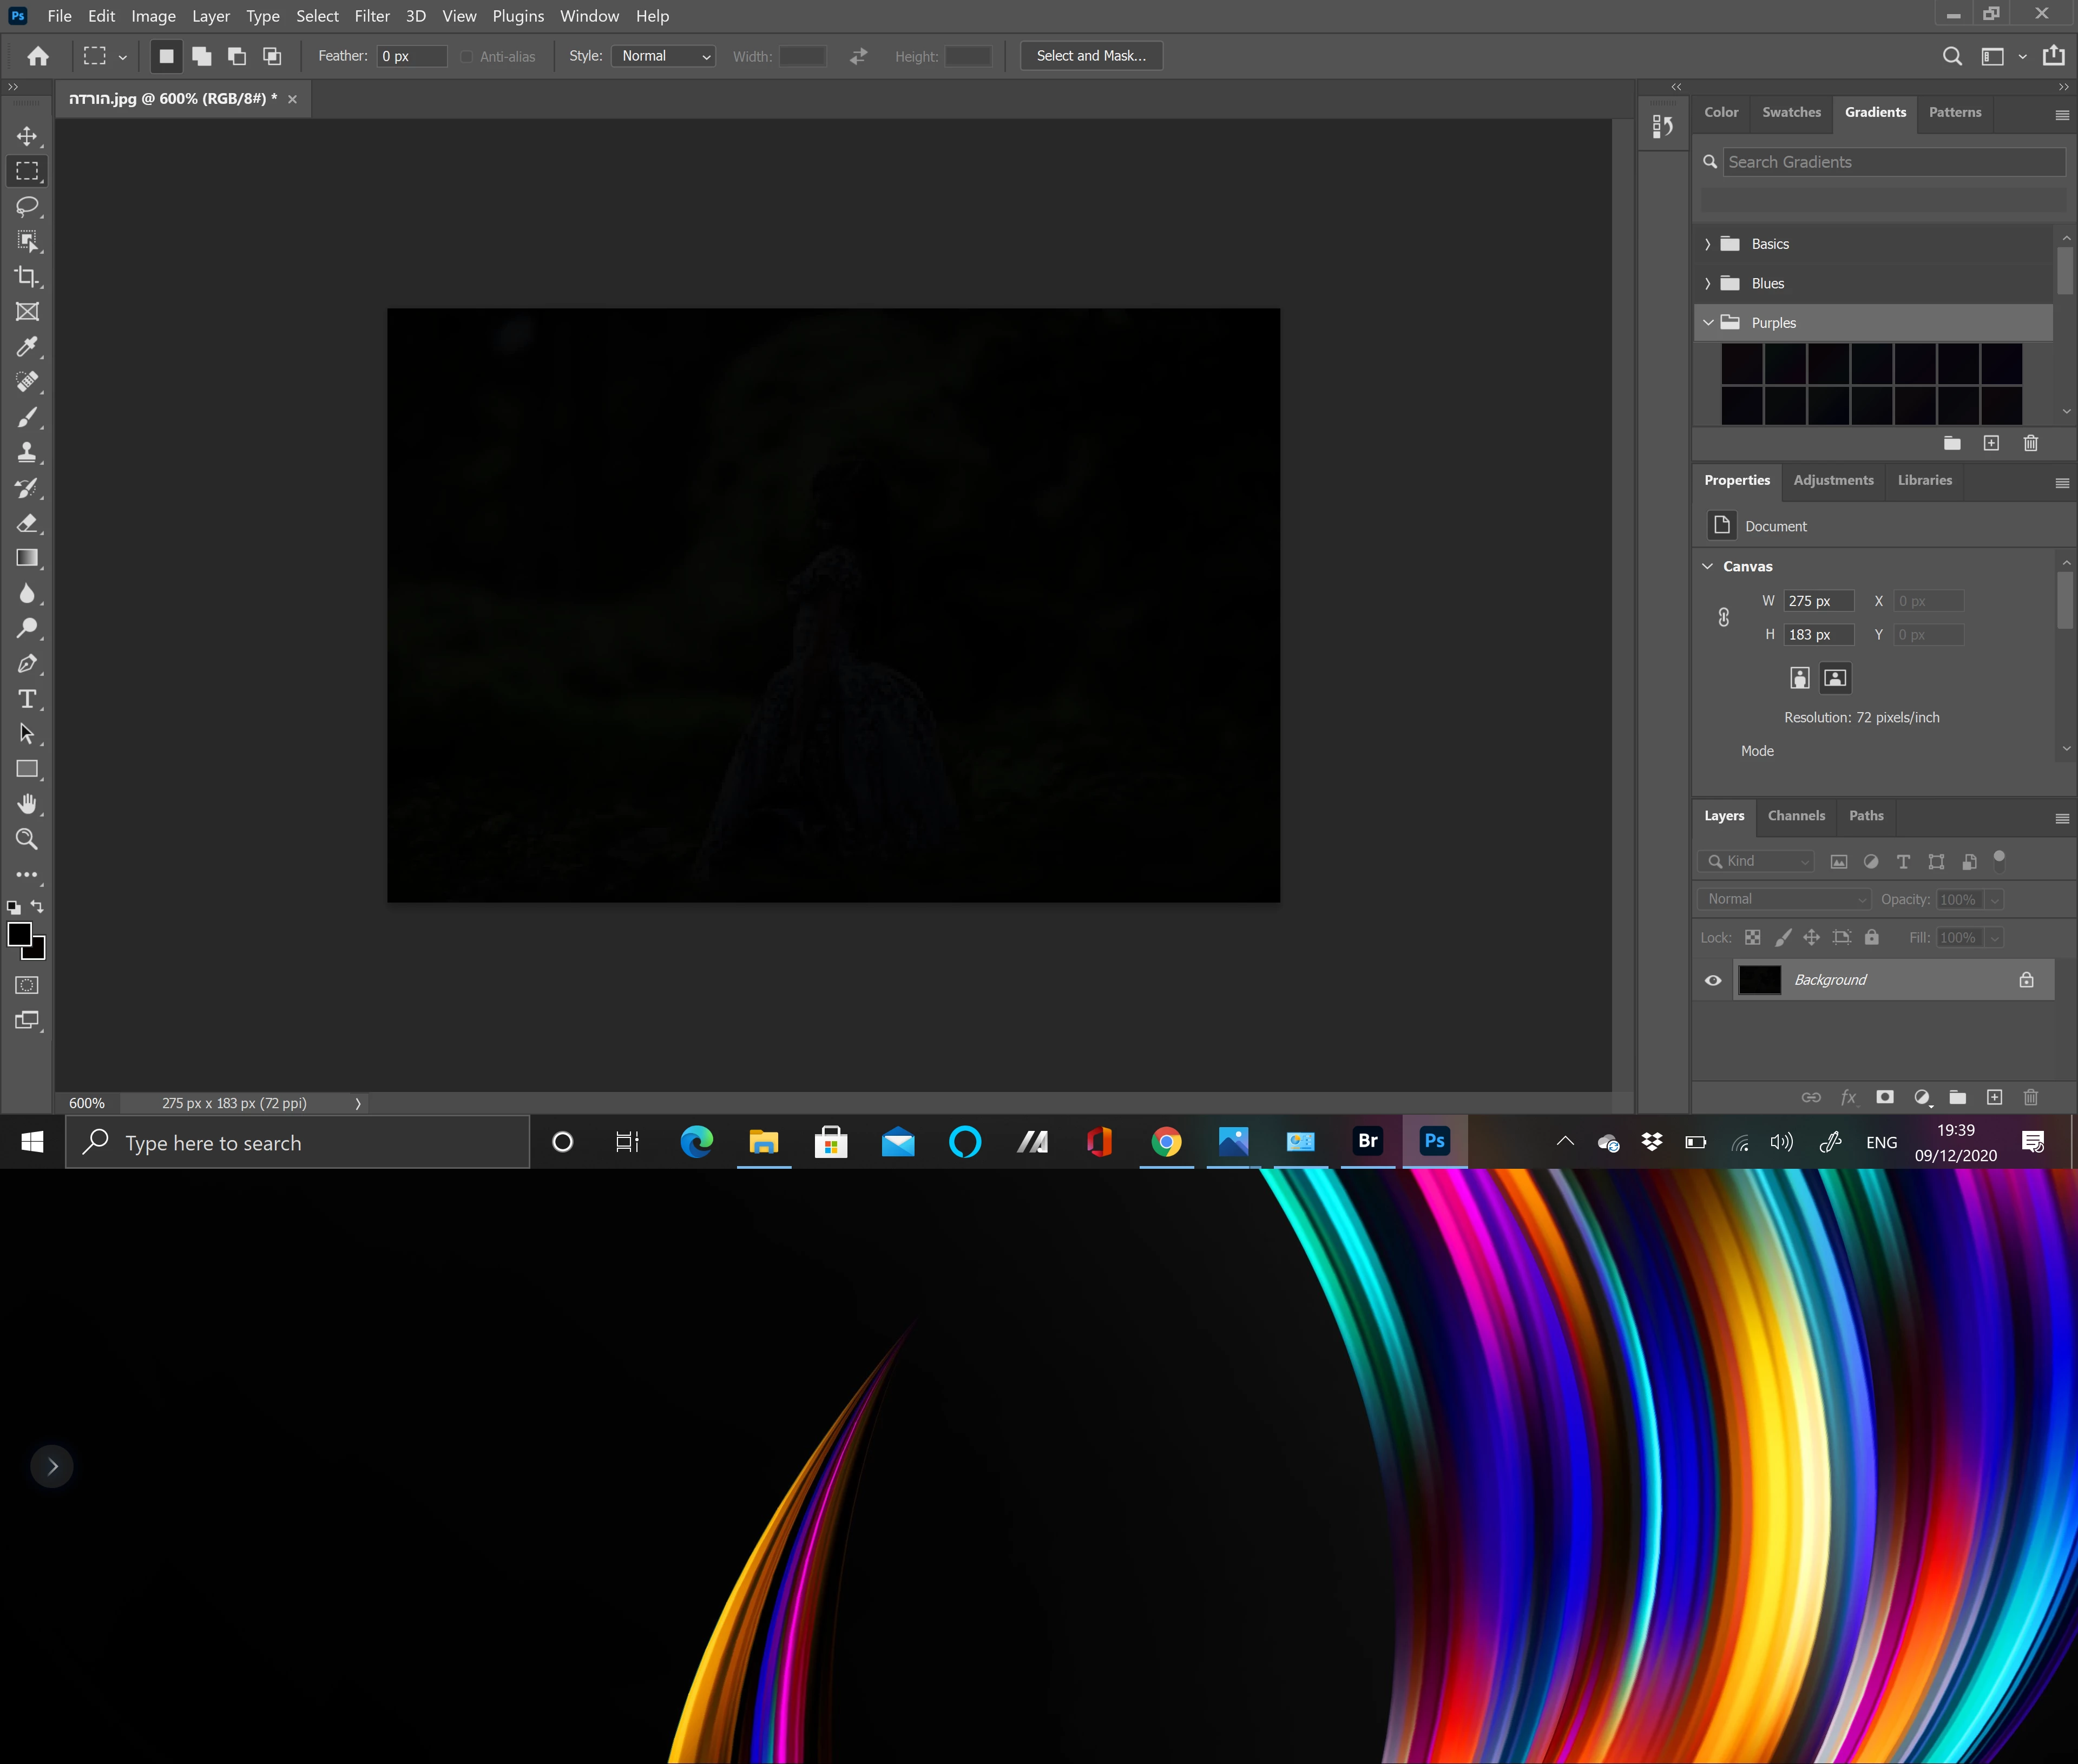The height and width of the screenshot is (1764, 2078).
Task: Collapse the Purples gradients folder
Action: 1708,323
